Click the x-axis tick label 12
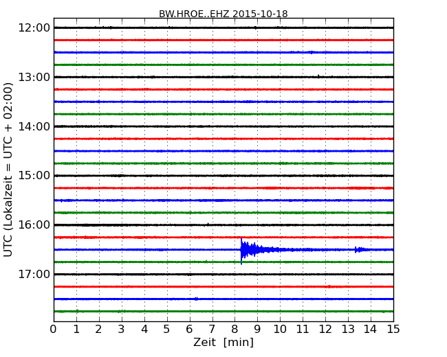The width and height of the screenshot is (447, 357). (x=325, y=330)
